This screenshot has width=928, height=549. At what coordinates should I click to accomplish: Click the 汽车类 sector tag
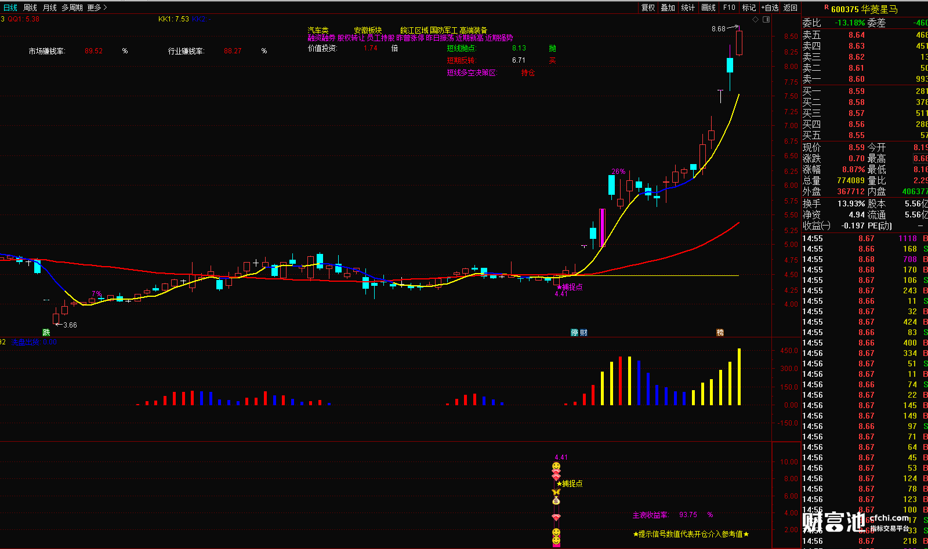click(x=318, y=30)
